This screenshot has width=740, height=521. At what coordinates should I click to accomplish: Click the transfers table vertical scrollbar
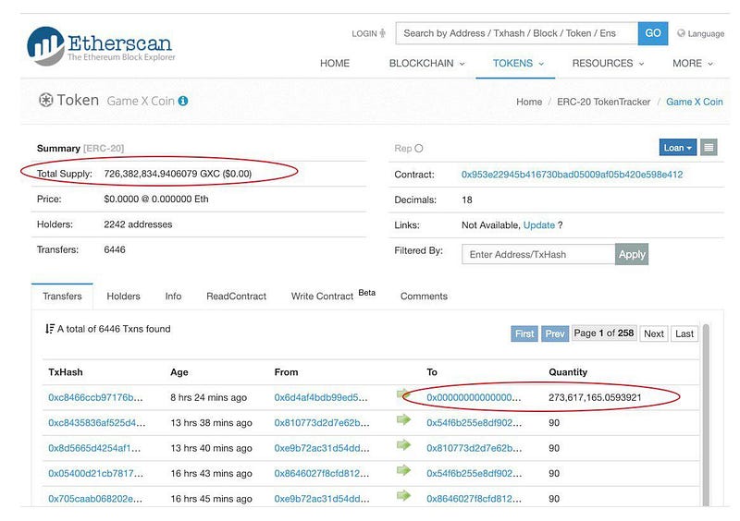[706, 415]
